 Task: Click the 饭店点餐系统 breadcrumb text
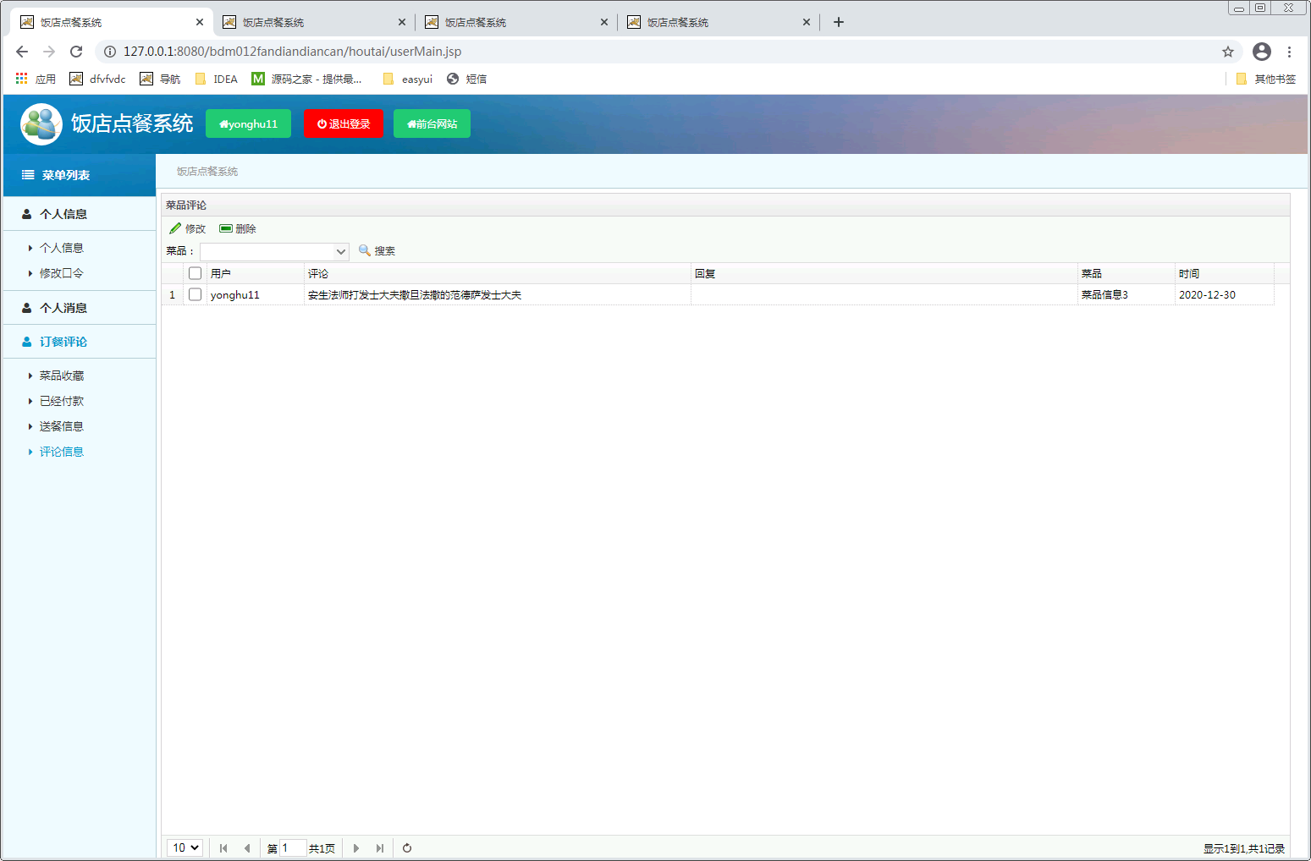point(207,171)
